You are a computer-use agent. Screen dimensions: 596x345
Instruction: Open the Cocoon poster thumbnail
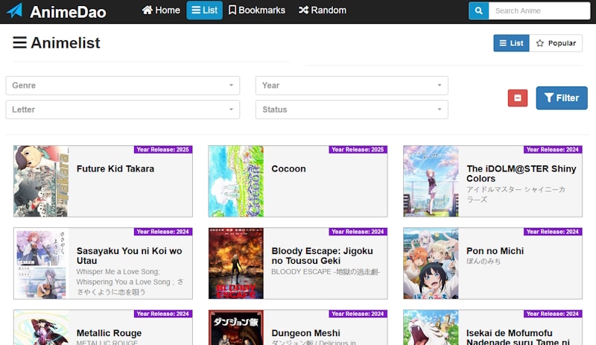pyautogui.click(x=236, y=181)
